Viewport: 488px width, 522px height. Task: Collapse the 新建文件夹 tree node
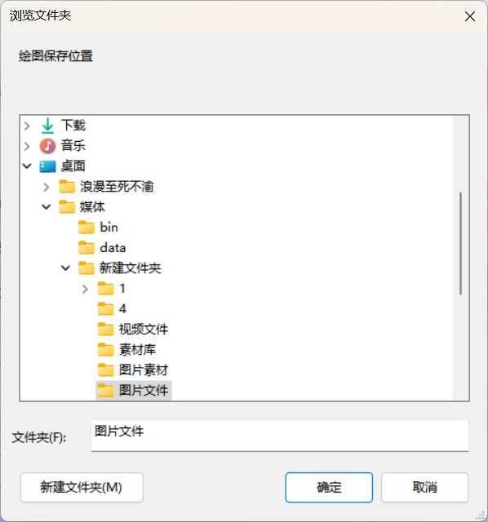tap(65, 268)
